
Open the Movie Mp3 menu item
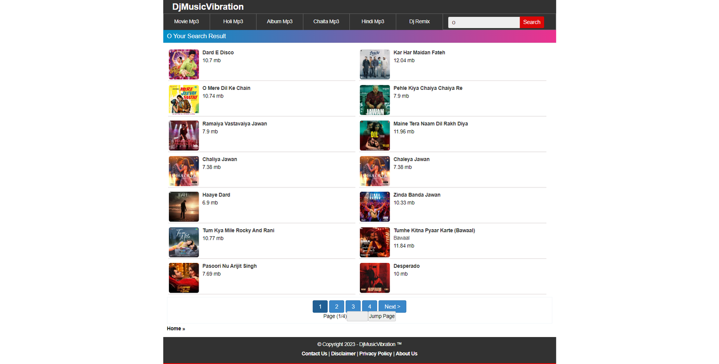coord(186,22)
